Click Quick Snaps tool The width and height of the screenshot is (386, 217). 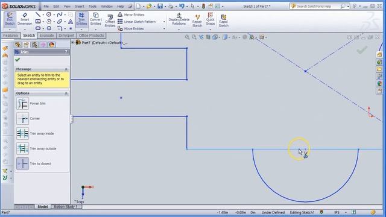coord(210,19)
